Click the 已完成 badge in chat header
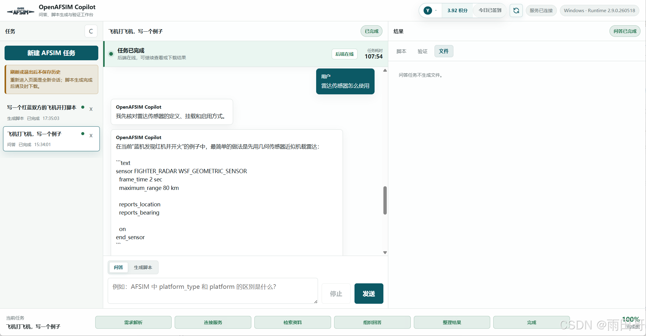This screenshot has width=646, height=336. click(x=372, y=31)
